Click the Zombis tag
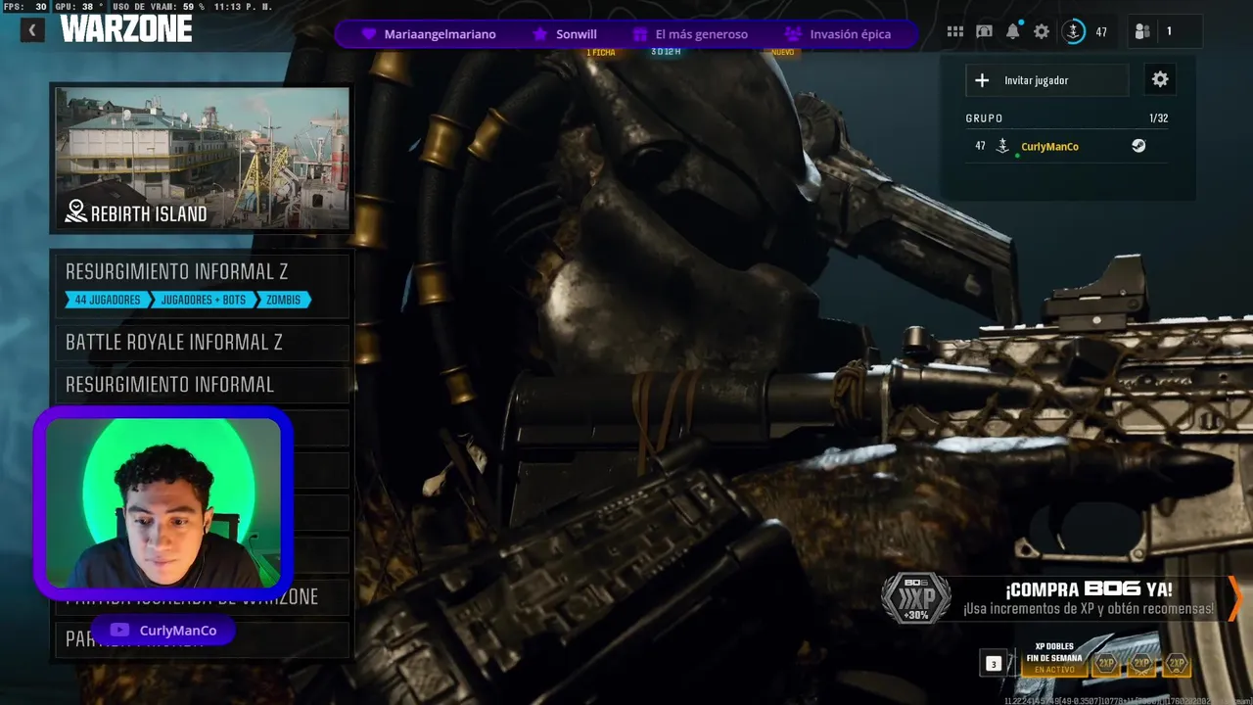1253x705 pixels. (x=283, y=300)
